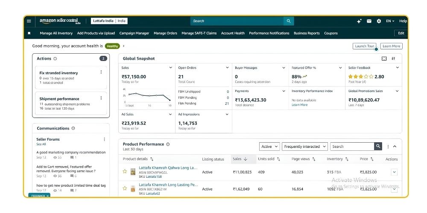Viewport: 427px width, 213px height.
Task: Click the bookmark icon in the navigation bar
Action: (x=29, y=33)
